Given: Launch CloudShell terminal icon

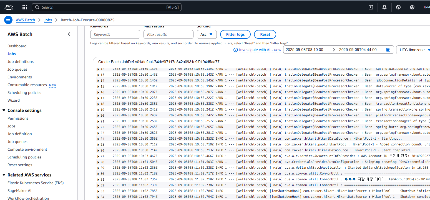Looking at the screenshot, I should [x=371, y=7].
